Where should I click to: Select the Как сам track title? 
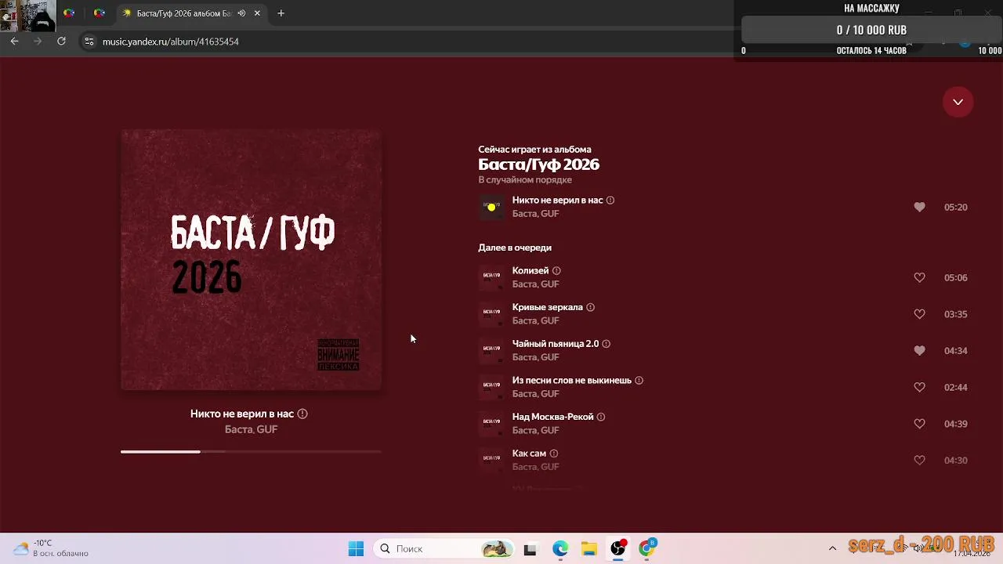coord(530,454)
